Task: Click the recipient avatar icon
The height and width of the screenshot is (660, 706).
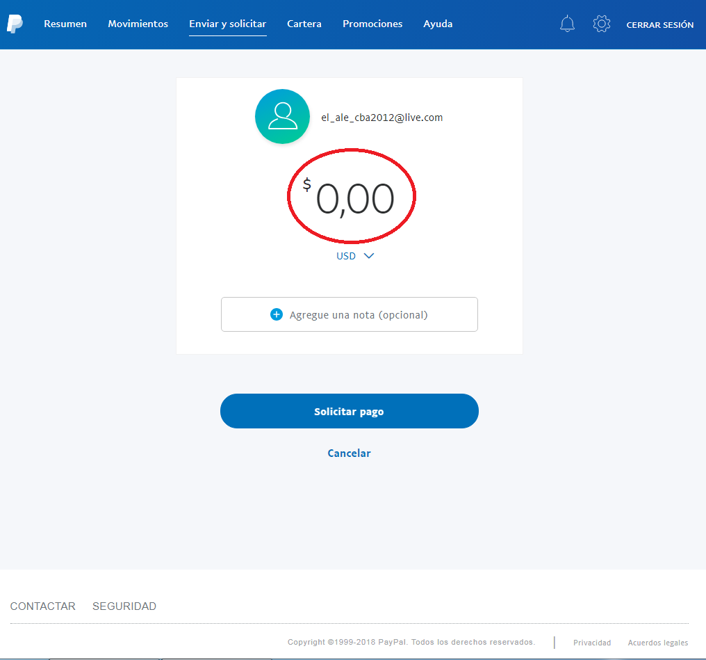Action: click(282, 117)
